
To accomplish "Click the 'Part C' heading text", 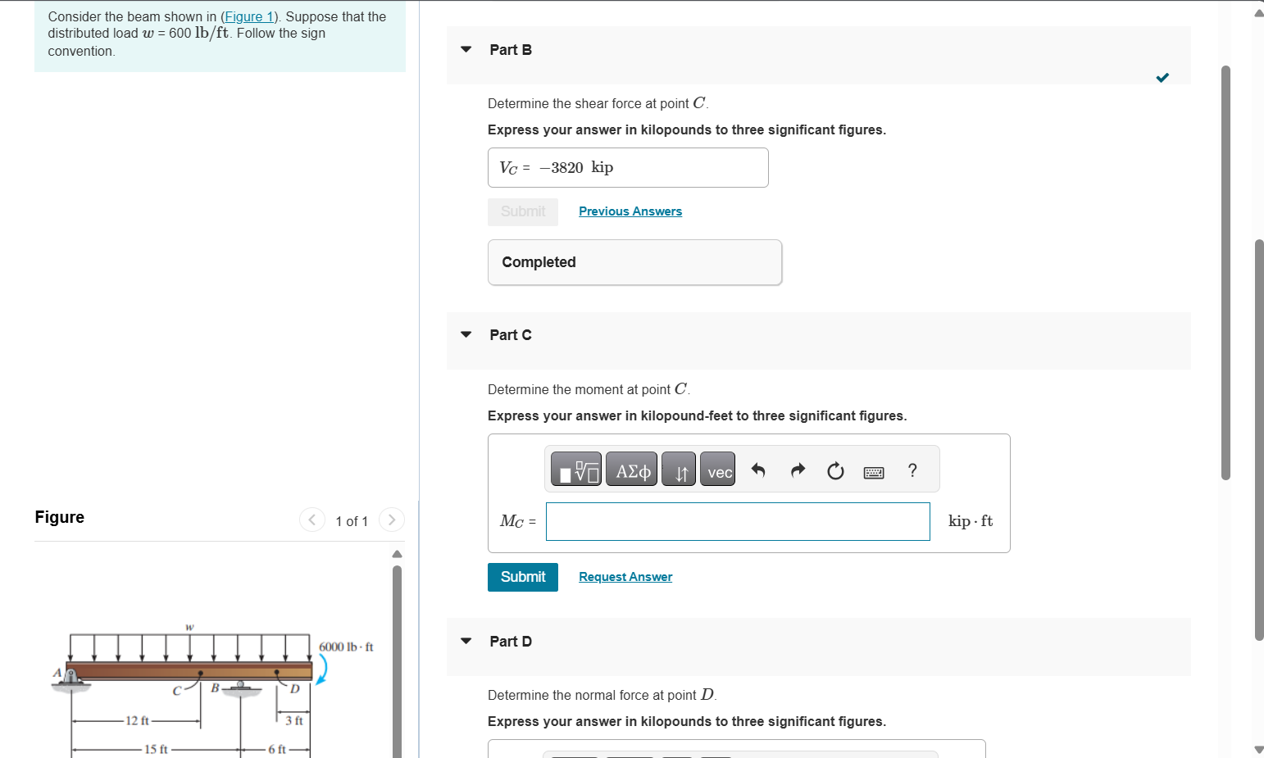I will click(511, 334).
